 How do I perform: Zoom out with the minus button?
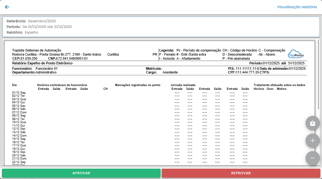[x=312, y=158]
